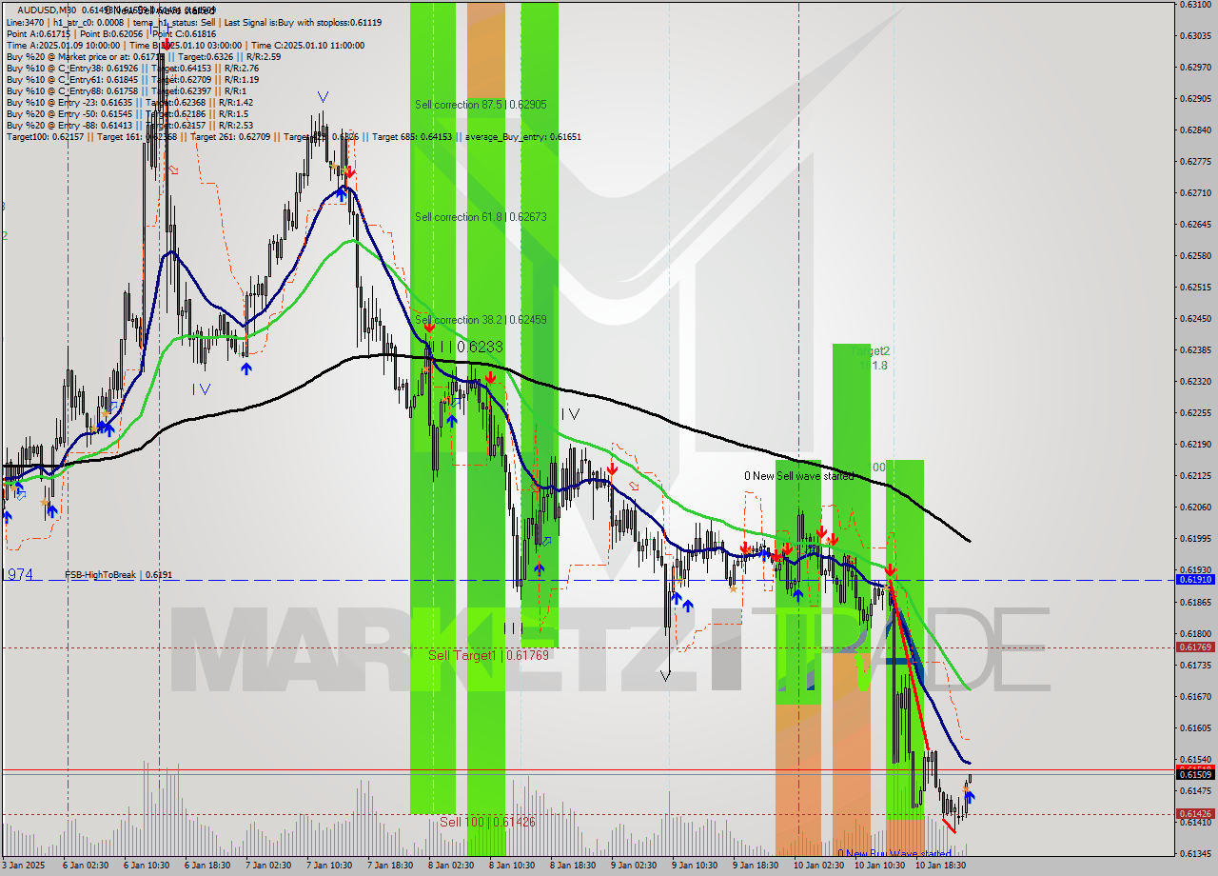1218x876 pixels.
Task: Select the 'Sell correction 38.2 | 0.62459' label
Action: [481, 320]
